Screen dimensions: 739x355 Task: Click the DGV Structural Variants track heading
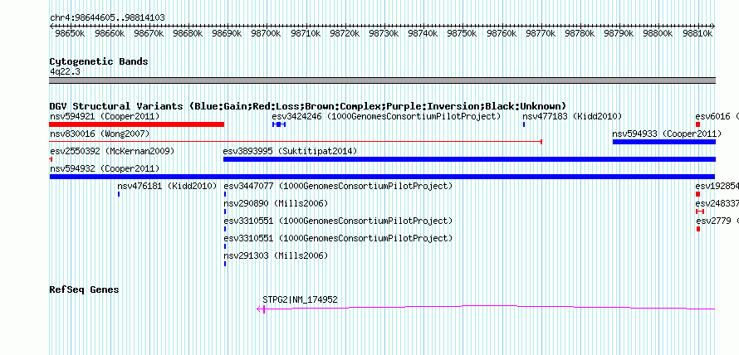point(308,106)
